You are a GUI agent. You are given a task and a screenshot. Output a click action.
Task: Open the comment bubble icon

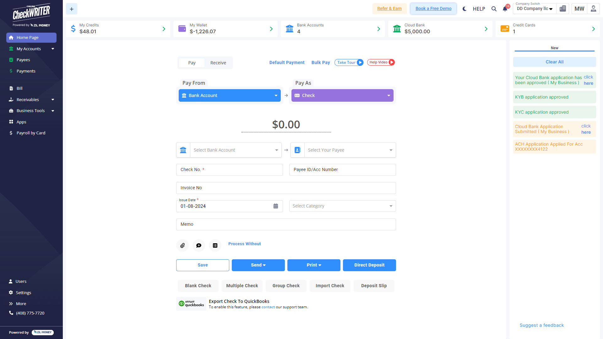tap(199, 245)
